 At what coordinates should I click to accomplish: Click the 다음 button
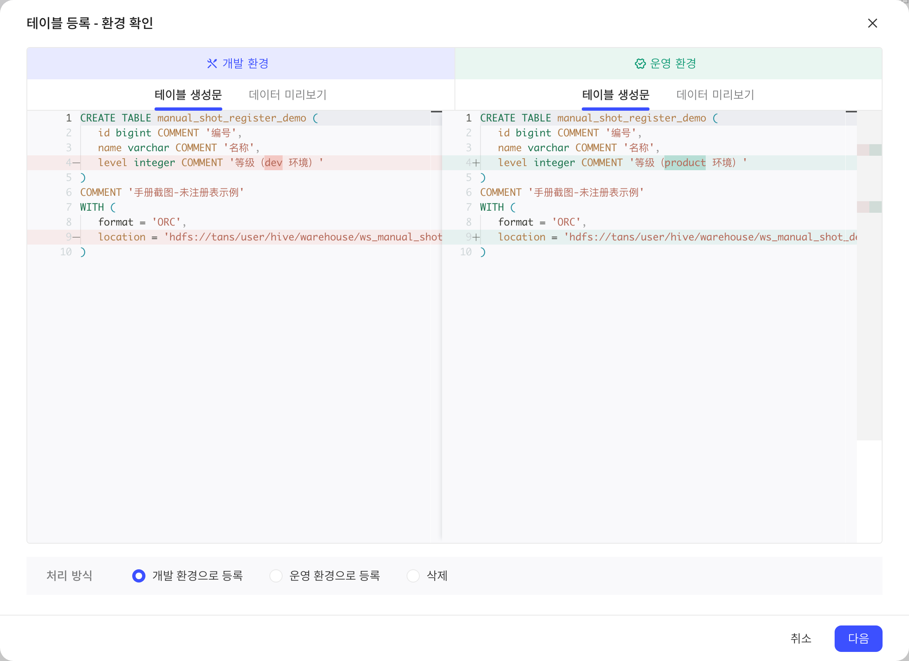coord(858,639)
